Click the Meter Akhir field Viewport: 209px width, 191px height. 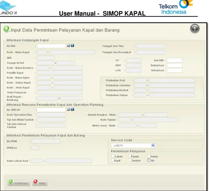click(x=148, y=126)
